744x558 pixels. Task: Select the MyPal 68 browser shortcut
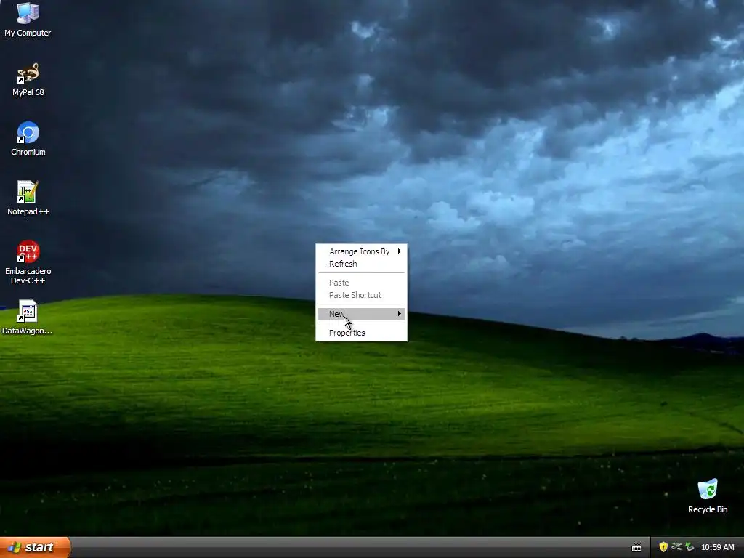[28, 80]
